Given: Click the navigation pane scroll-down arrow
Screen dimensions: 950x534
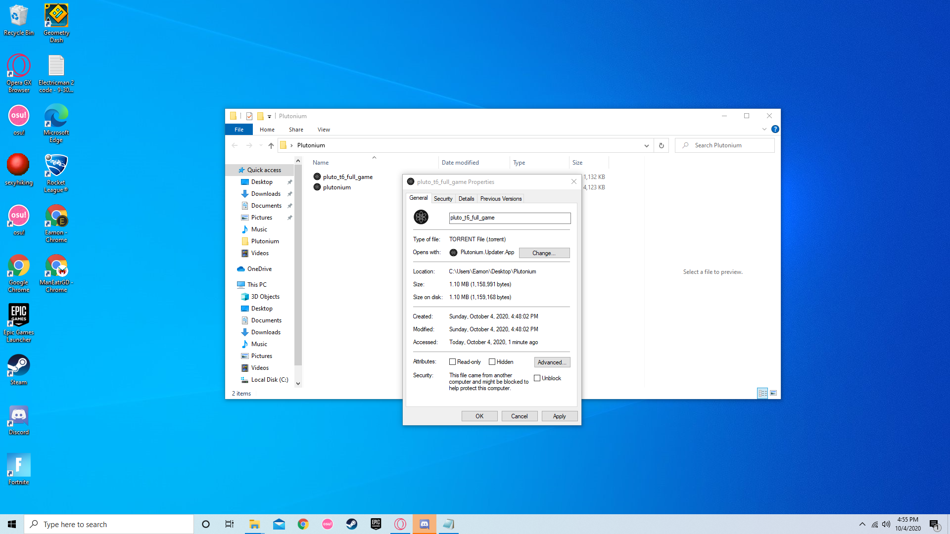Looking at the screenshot, I should 298,383.
